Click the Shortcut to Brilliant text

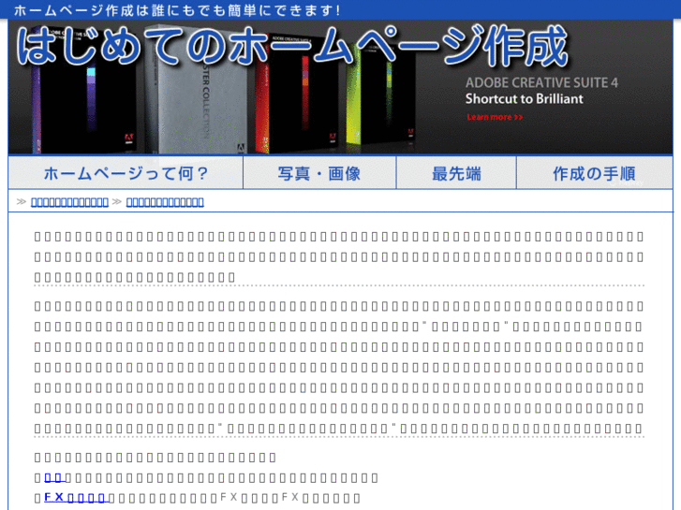click(525, 99)
